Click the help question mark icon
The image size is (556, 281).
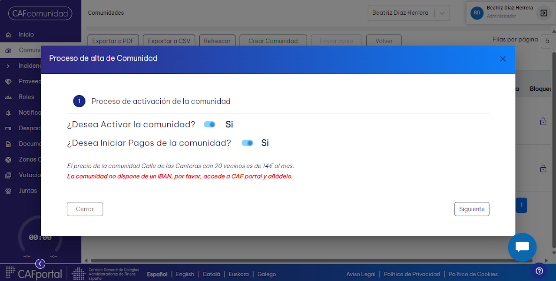[539, 271]
